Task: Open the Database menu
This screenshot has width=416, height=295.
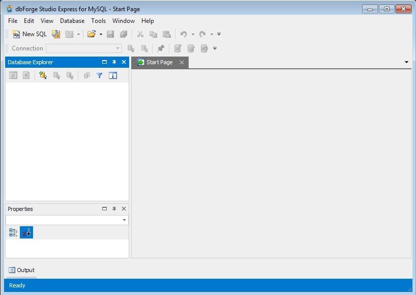Action: 72,21
